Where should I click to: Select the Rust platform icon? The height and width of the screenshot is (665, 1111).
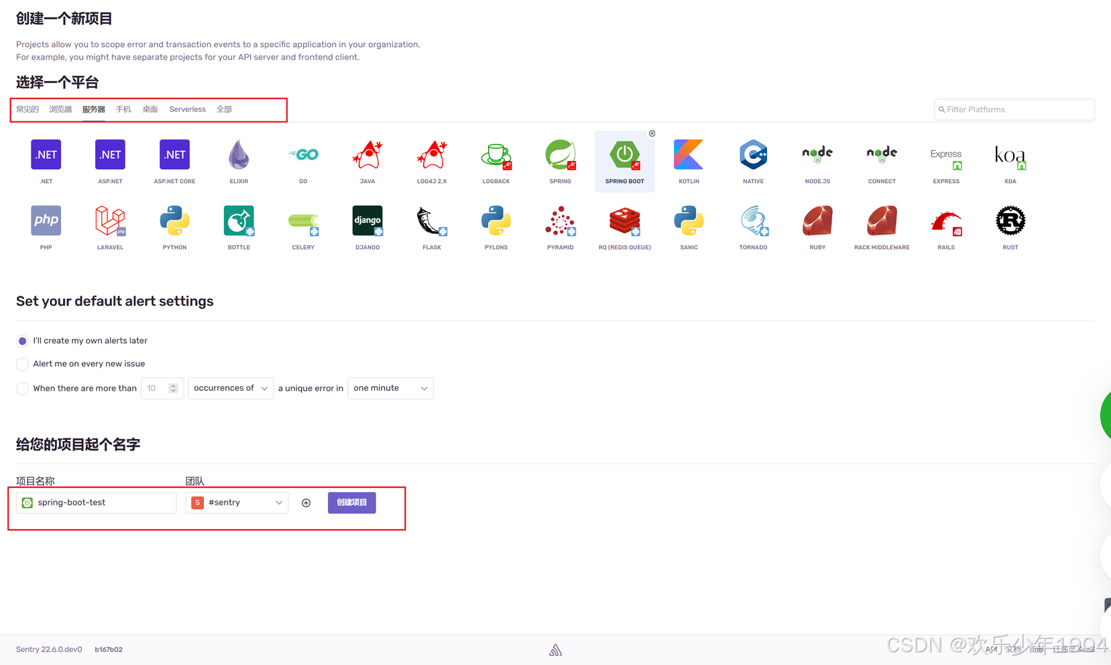click(x=1010, y=221)
